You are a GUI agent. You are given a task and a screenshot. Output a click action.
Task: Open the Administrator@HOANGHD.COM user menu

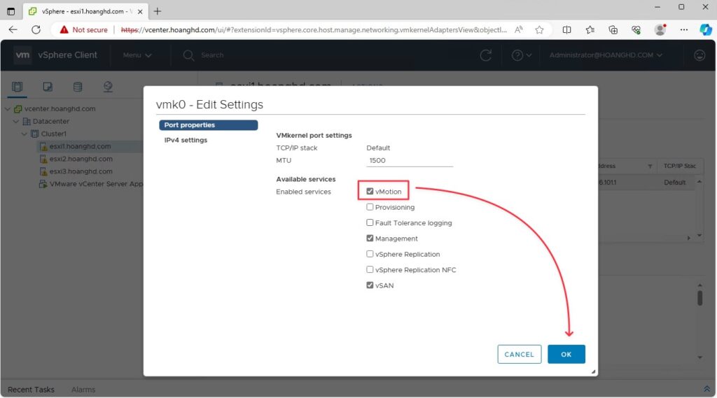pos(606,55)
